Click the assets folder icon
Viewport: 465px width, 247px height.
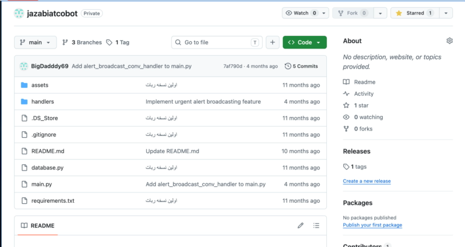coord(24,85)
